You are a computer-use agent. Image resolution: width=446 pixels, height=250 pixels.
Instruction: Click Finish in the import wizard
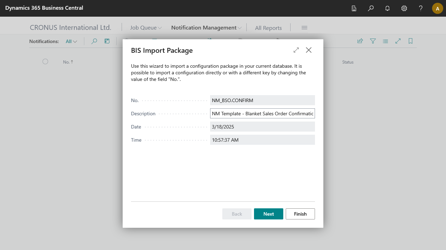[x=300, y=214]
